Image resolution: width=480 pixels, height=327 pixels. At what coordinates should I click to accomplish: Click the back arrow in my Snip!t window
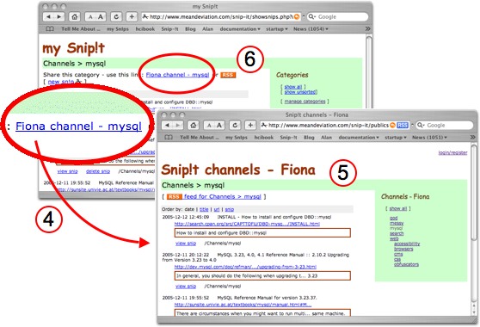48,17
